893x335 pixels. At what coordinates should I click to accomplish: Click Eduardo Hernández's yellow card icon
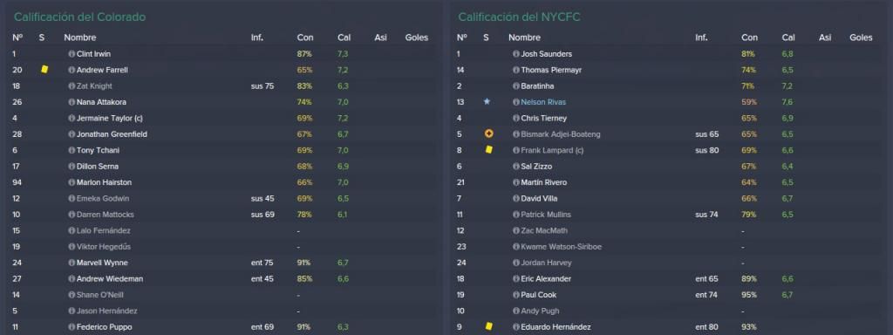click(x=488, y=326)
